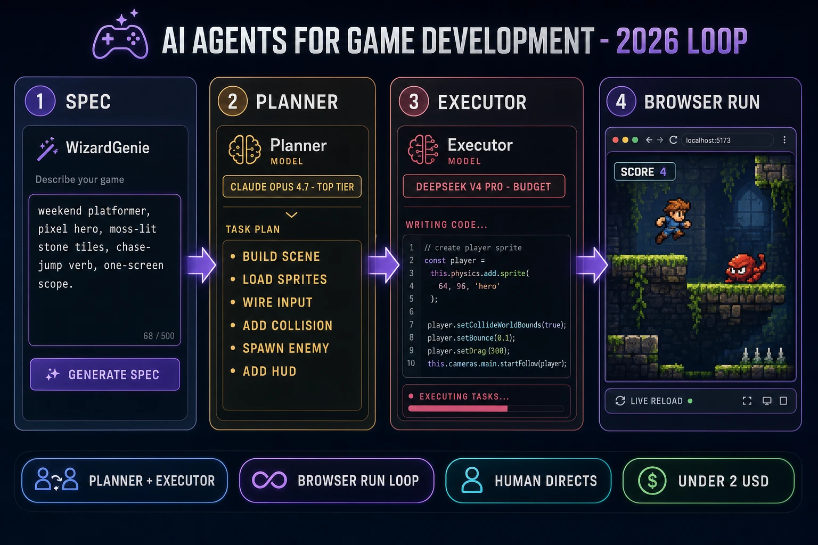Open the DeepSeek V4 Pro model selector
The width and height of the screenshot is (818, 545).
(484, 186)
